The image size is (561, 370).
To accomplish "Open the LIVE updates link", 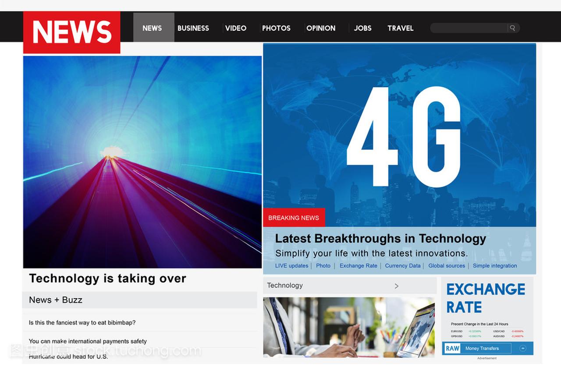I will (291, 266).
